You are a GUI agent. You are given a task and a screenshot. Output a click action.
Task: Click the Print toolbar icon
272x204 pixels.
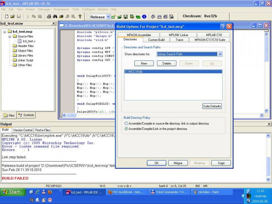pos(49,17)
